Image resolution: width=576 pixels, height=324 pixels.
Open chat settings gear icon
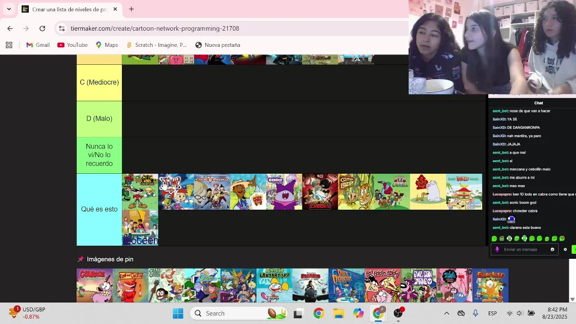(x=565, y=249)
